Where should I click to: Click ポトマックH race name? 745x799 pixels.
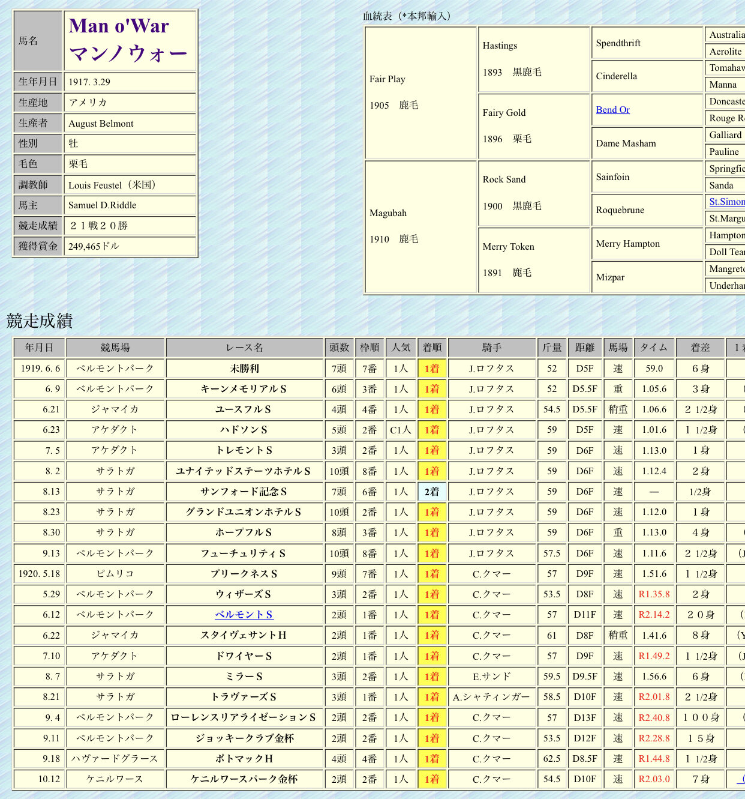point(244,759)
